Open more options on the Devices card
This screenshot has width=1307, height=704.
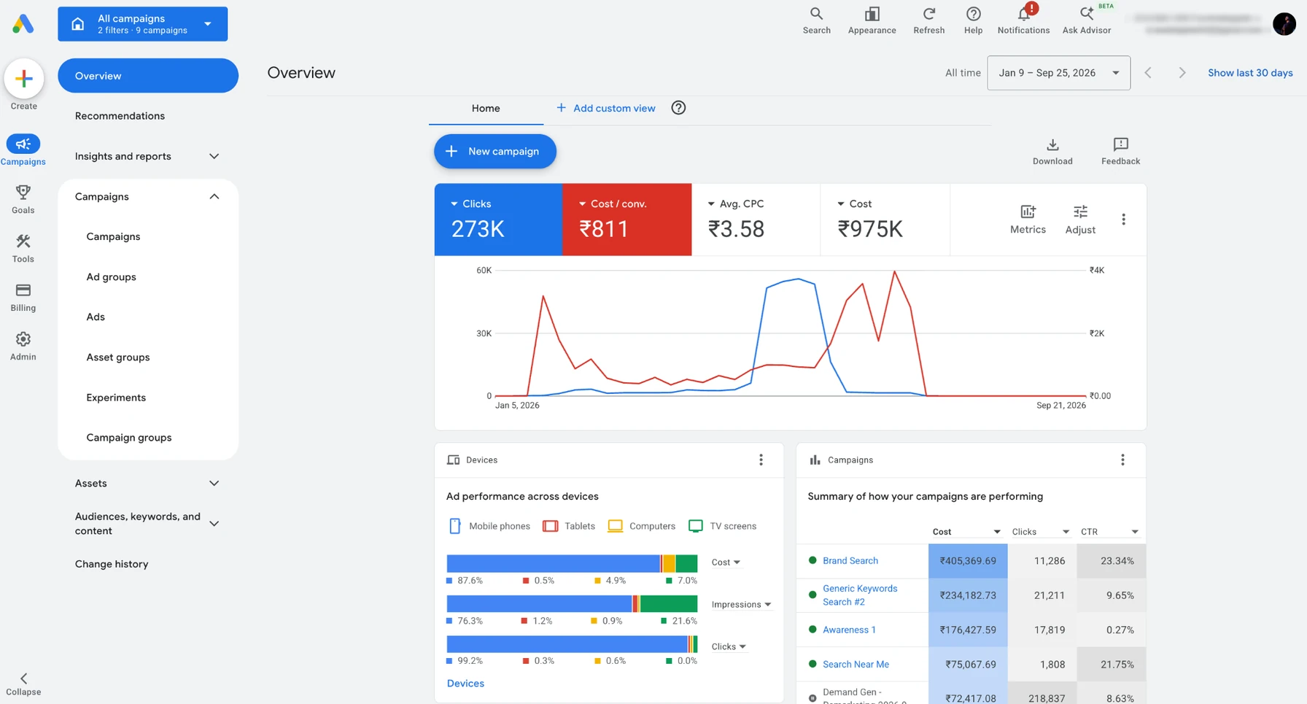tap(761, 460)
